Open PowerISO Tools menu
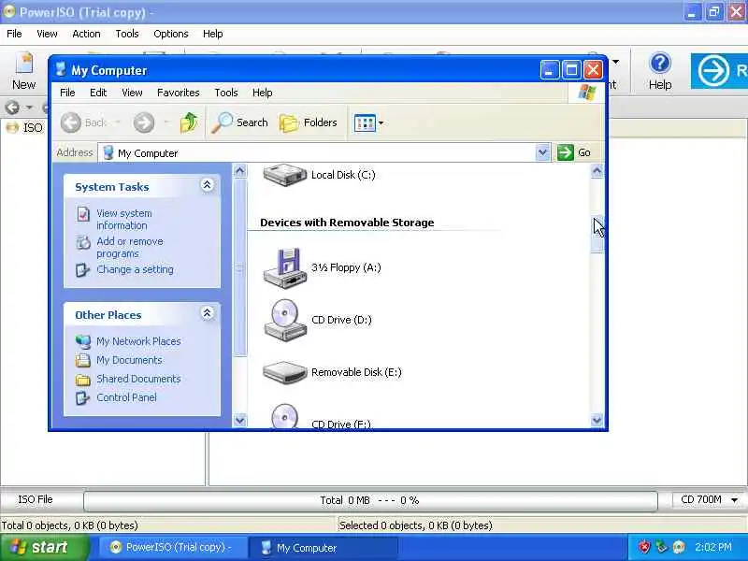 tap(127, 34)
